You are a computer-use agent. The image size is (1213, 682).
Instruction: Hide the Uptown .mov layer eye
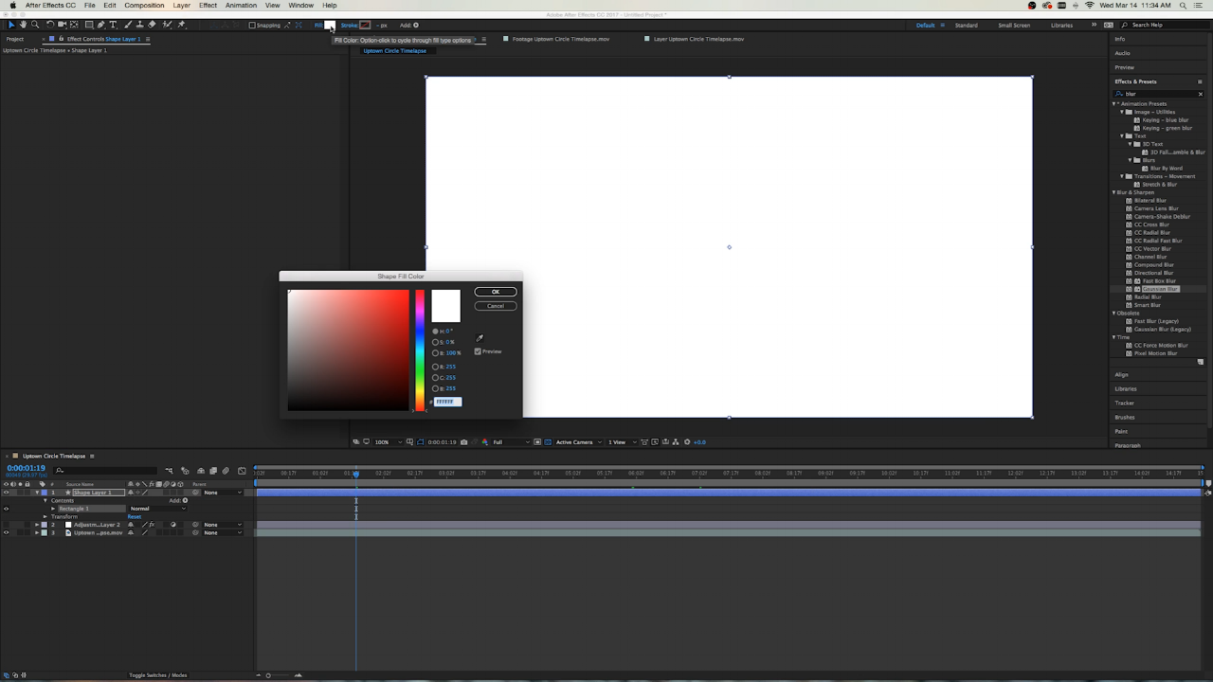(x=6, y=532)
